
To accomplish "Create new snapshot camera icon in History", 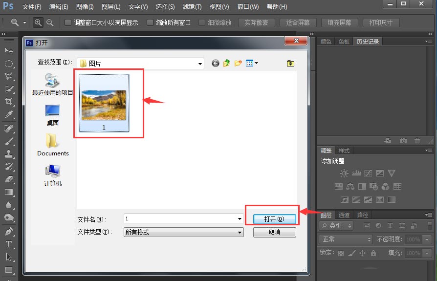I will (403, 141).
